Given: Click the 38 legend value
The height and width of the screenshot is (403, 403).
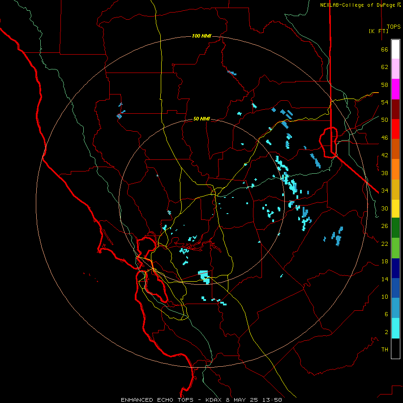Looking at the screenshot, I should (x=385, y=173).
